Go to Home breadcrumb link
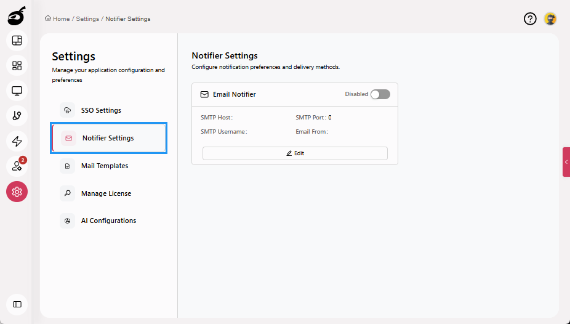570x324 pixels. pos(61,19)
